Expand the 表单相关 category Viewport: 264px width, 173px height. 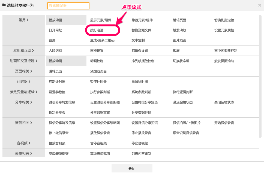coord(23,153)
